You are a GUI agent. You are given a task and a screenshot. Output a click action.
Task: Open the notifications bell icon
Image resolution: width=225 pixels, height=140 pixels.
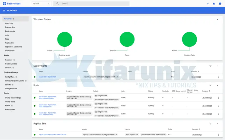point(214,4)
